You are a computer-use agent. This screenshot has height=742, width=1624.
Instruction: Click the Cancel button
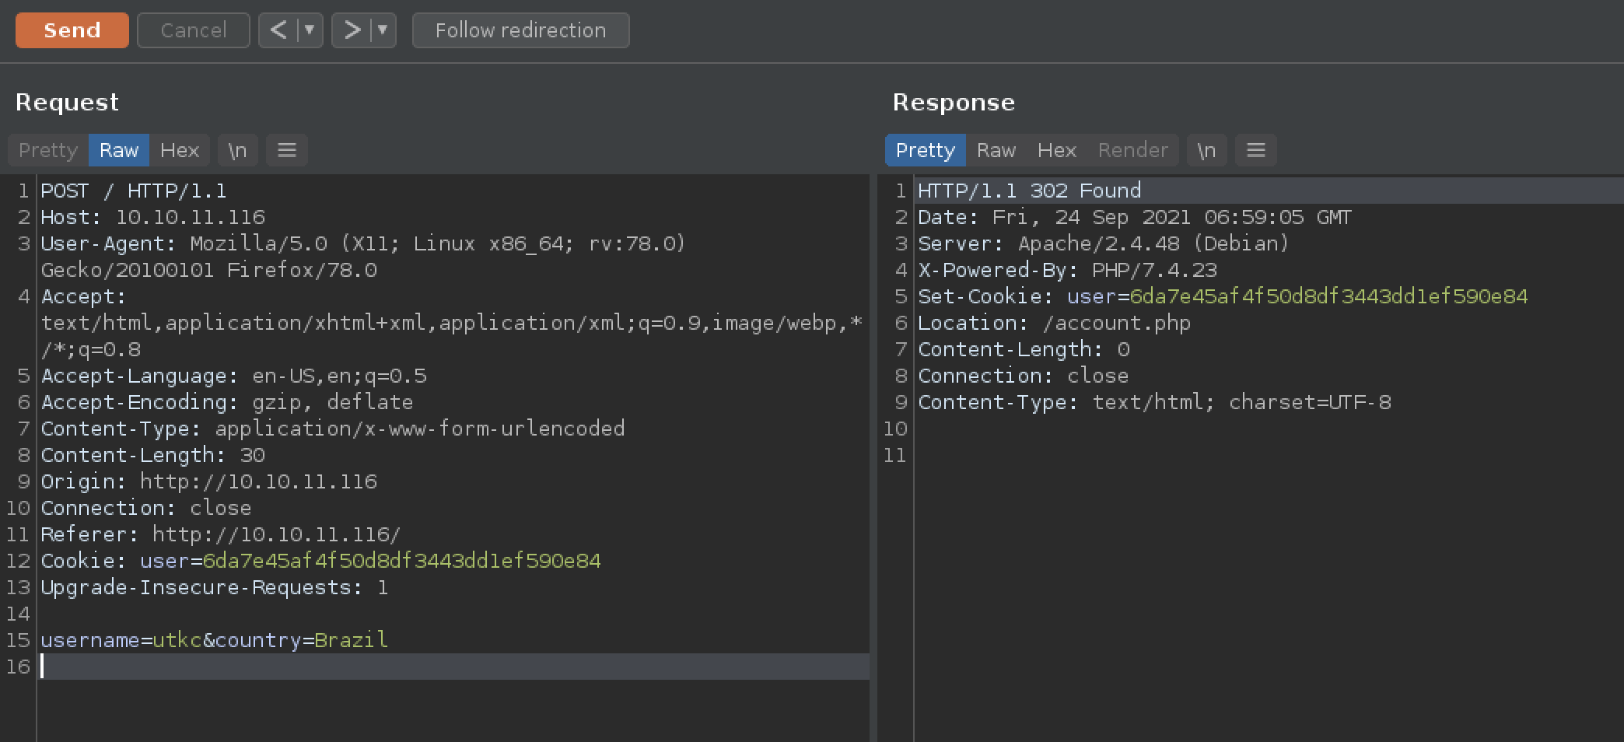point(193,30)
